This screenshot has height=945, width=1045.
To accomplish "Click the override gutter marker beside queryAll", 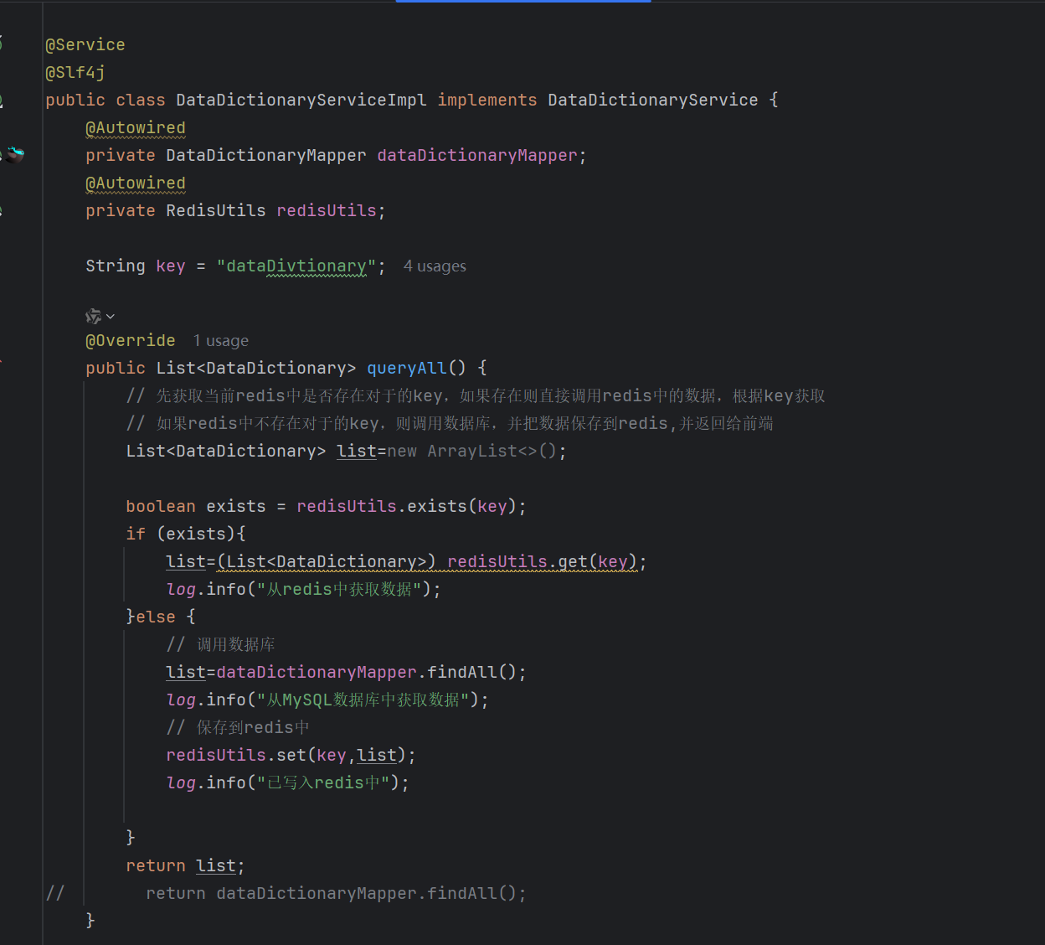I will 2,360.
